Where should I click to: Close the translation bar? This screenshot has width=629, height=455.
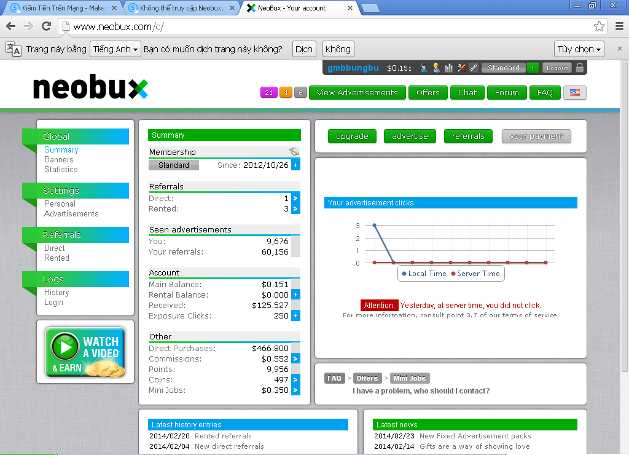point(620,49)
